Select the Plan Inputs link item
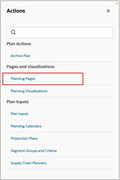Viewport: 120px width, 180px height. point(19,114)
